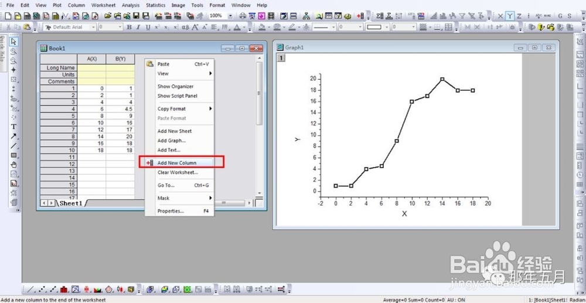586x303 pixels.
Task: Click the New Project icon
Action: click(8, 16)
